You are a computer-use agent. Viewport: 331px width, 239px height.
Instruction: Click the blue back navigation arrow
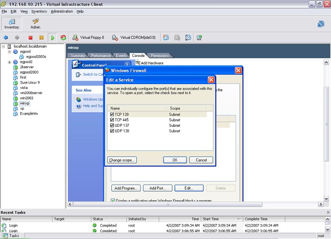[6, 38]
